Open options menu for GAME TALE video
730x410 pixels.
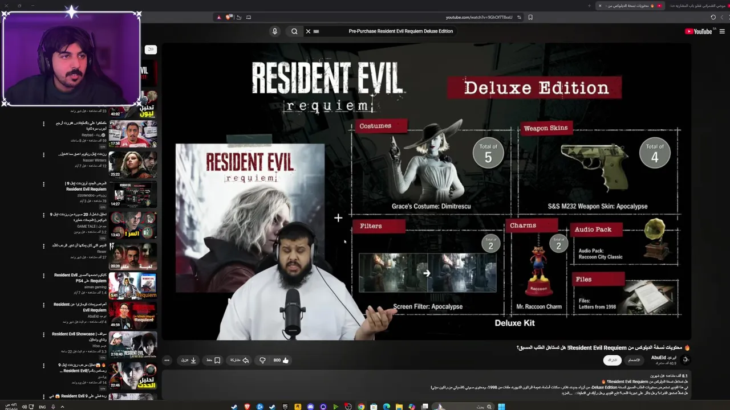pyautogui.click(x=43, y=215)
